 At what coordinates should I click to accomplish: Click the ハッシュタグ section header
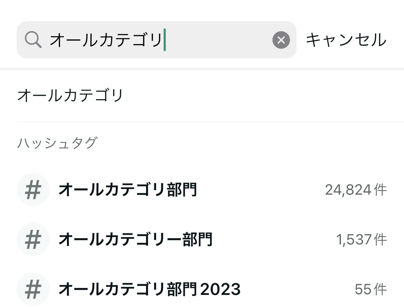pos(57,143)
